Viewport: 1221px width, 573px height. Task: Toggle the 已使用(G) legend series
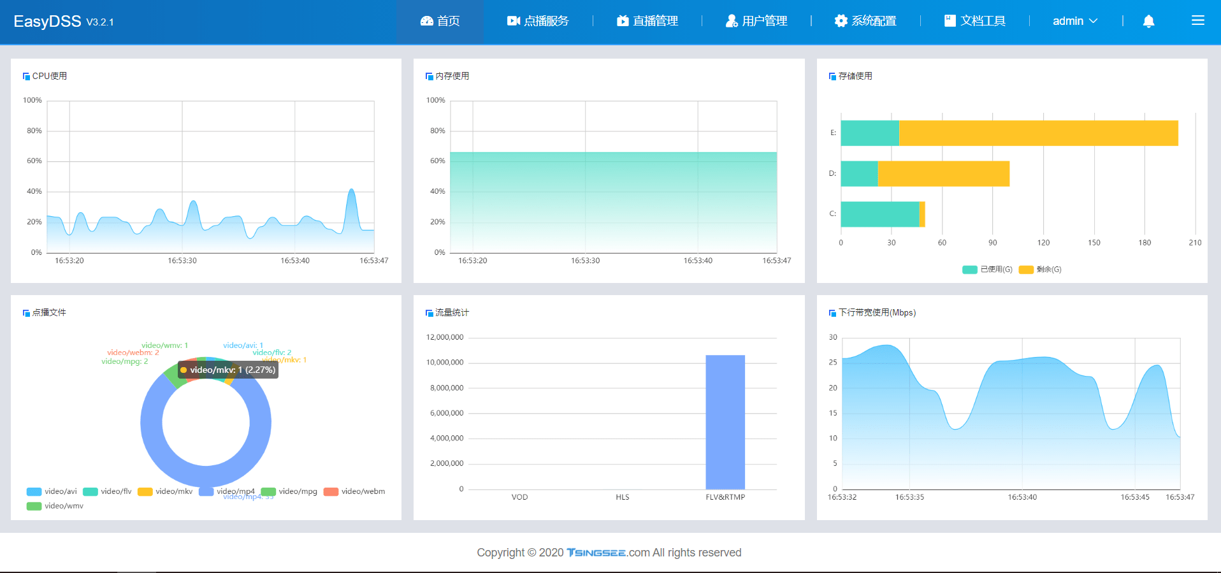[987, 270]
